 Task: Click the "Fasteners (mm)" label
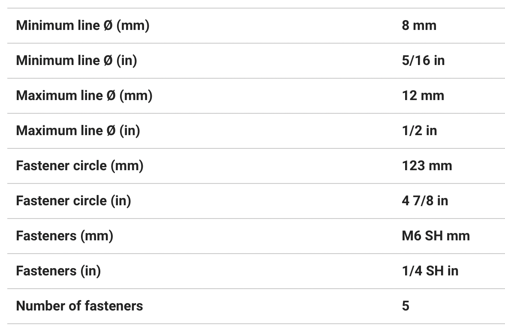pyautogui.click(x=64, y=236)
